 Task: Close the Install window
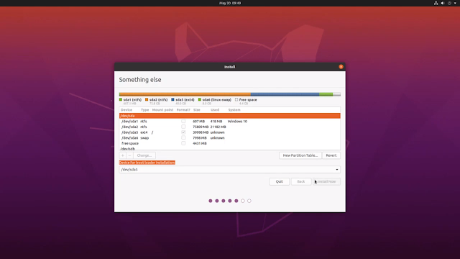click(341, 67)
